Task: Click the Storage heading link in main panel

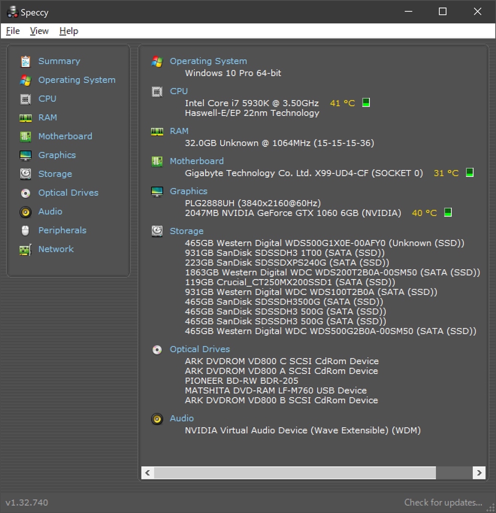Action: pos(186,231)
